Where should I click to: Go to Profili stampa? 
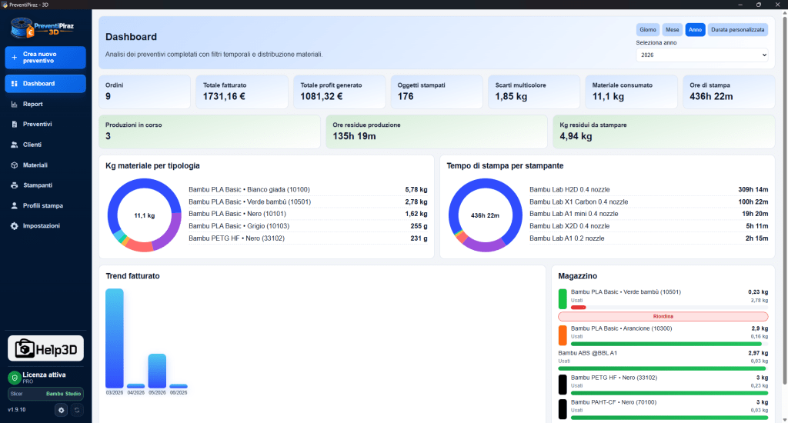(x=45, y=205)
